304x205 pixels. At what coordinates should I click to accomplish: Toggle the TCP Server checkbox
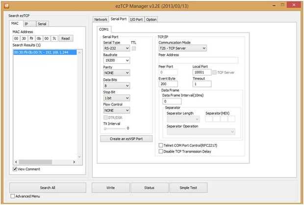coord(214,72)
